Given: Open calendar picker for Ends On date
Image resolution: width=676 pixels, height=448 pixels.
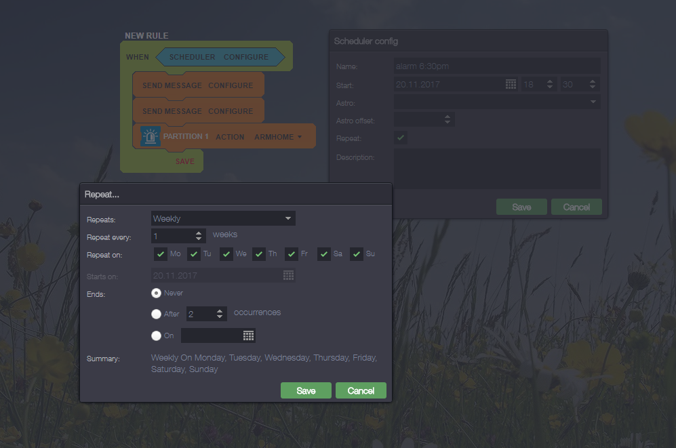Looking at the screenshot, I should 248,335.
